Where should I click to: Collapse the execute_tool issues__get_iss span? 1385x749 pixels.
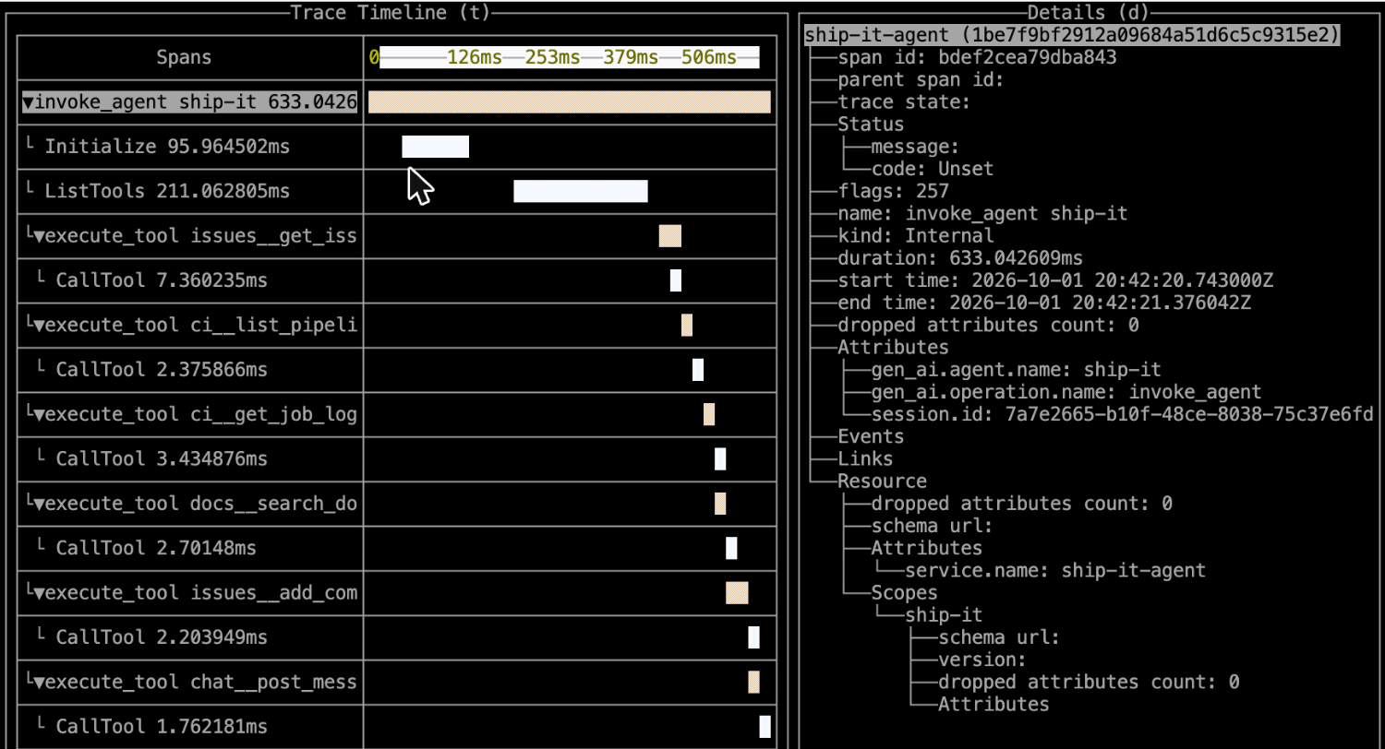coord(39,236)
